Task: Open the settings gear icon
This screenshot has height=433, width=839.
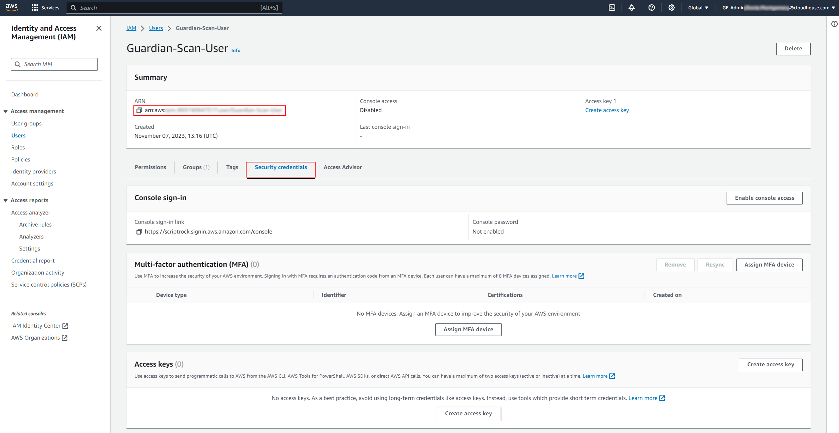Action: click(672, 8)
